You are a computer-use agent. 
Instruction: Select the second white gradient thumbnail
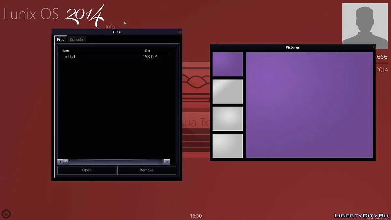[227, 91]
